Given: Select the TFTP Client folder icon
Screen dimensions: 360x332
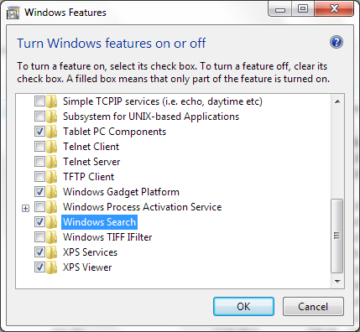Looking at the screenshot, I should [52, 177].
